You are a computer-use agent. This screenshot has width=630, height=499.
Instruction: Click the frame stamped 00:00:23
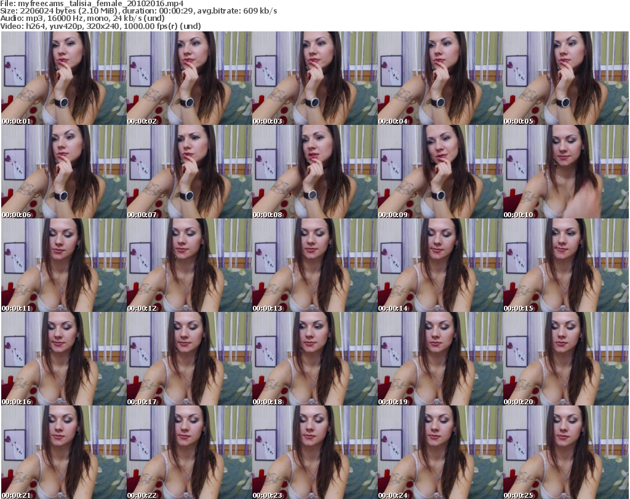click(x=314, y=452)
